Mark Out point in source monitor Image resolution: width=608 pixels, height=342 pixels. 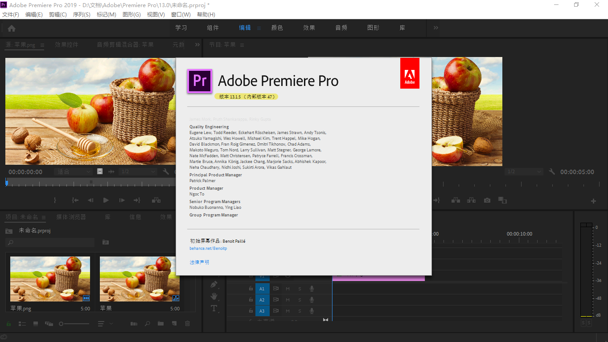(x=55, y=200)
